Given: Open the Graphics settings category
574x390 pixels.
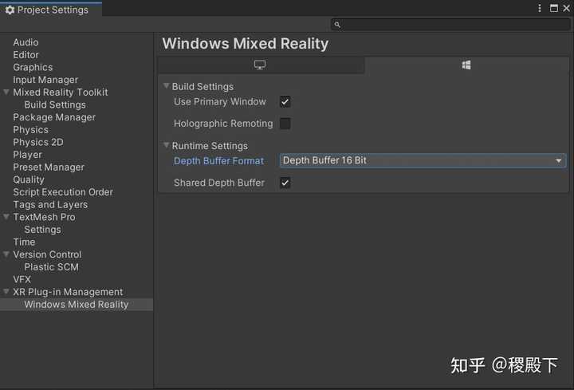Looking at the screenshot, I should pyautogui.click(x=33, y=67).
